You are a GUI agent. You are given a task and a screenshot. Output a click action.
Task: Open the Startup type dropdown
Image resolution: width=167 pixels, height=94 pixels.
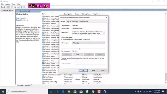89,43
